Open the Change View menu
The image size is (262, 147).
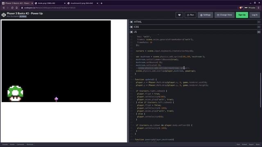pyautogui.click(x=224, y=15)
